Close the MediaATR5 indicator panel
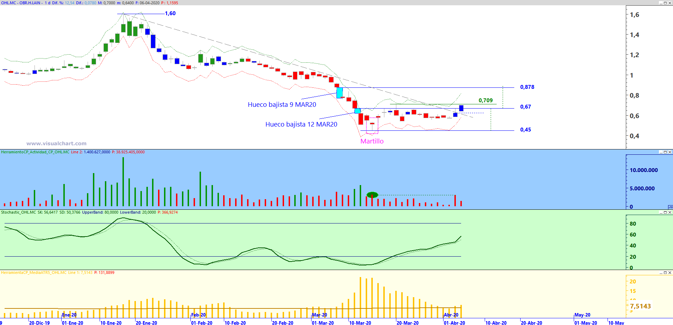 point(670,272)
